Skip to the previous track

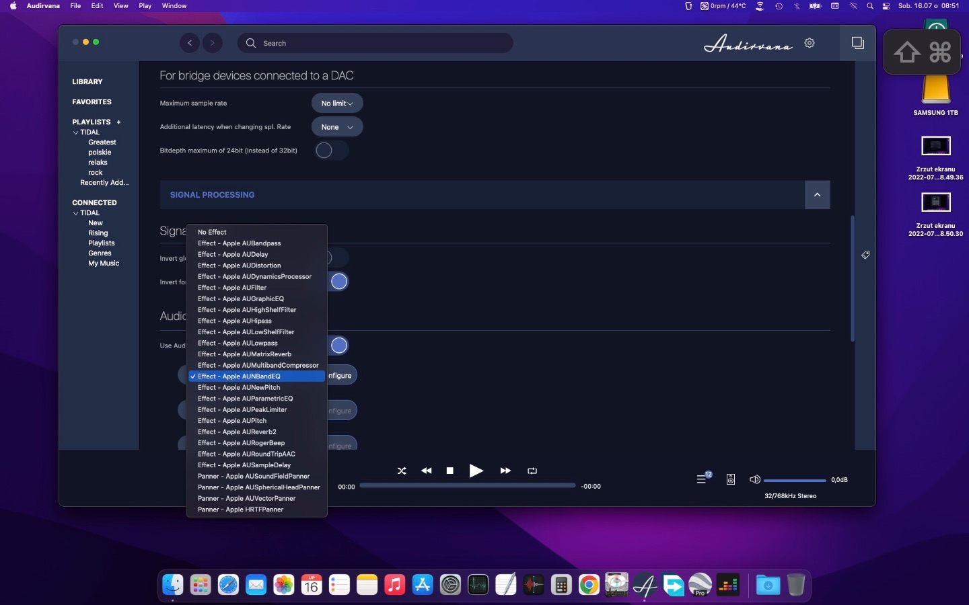click(426, 471)
